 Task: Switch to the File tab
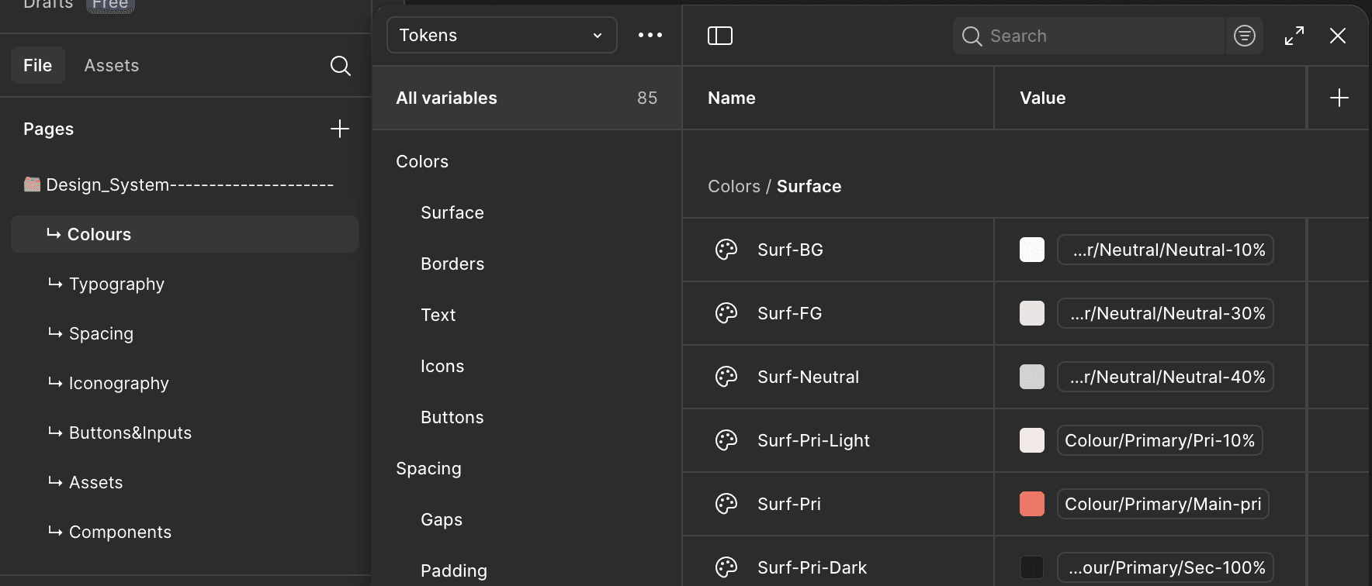37,66
